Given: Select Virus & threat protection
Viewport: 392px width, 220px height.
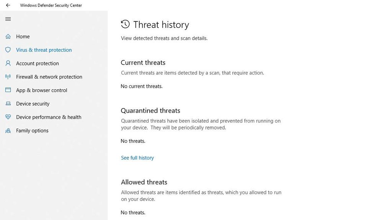Looking at the screenshot, I should click(44, 50).
